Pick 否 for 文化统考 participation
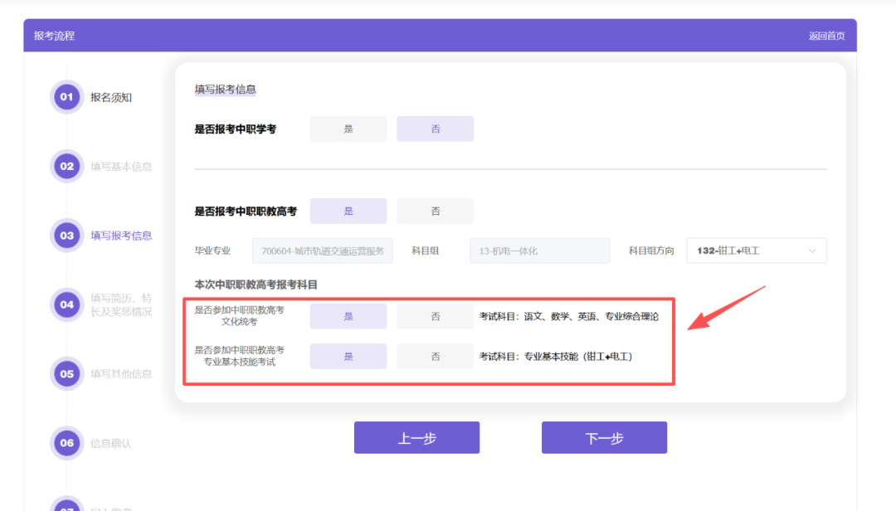896x511 pixels. [435, 316]
